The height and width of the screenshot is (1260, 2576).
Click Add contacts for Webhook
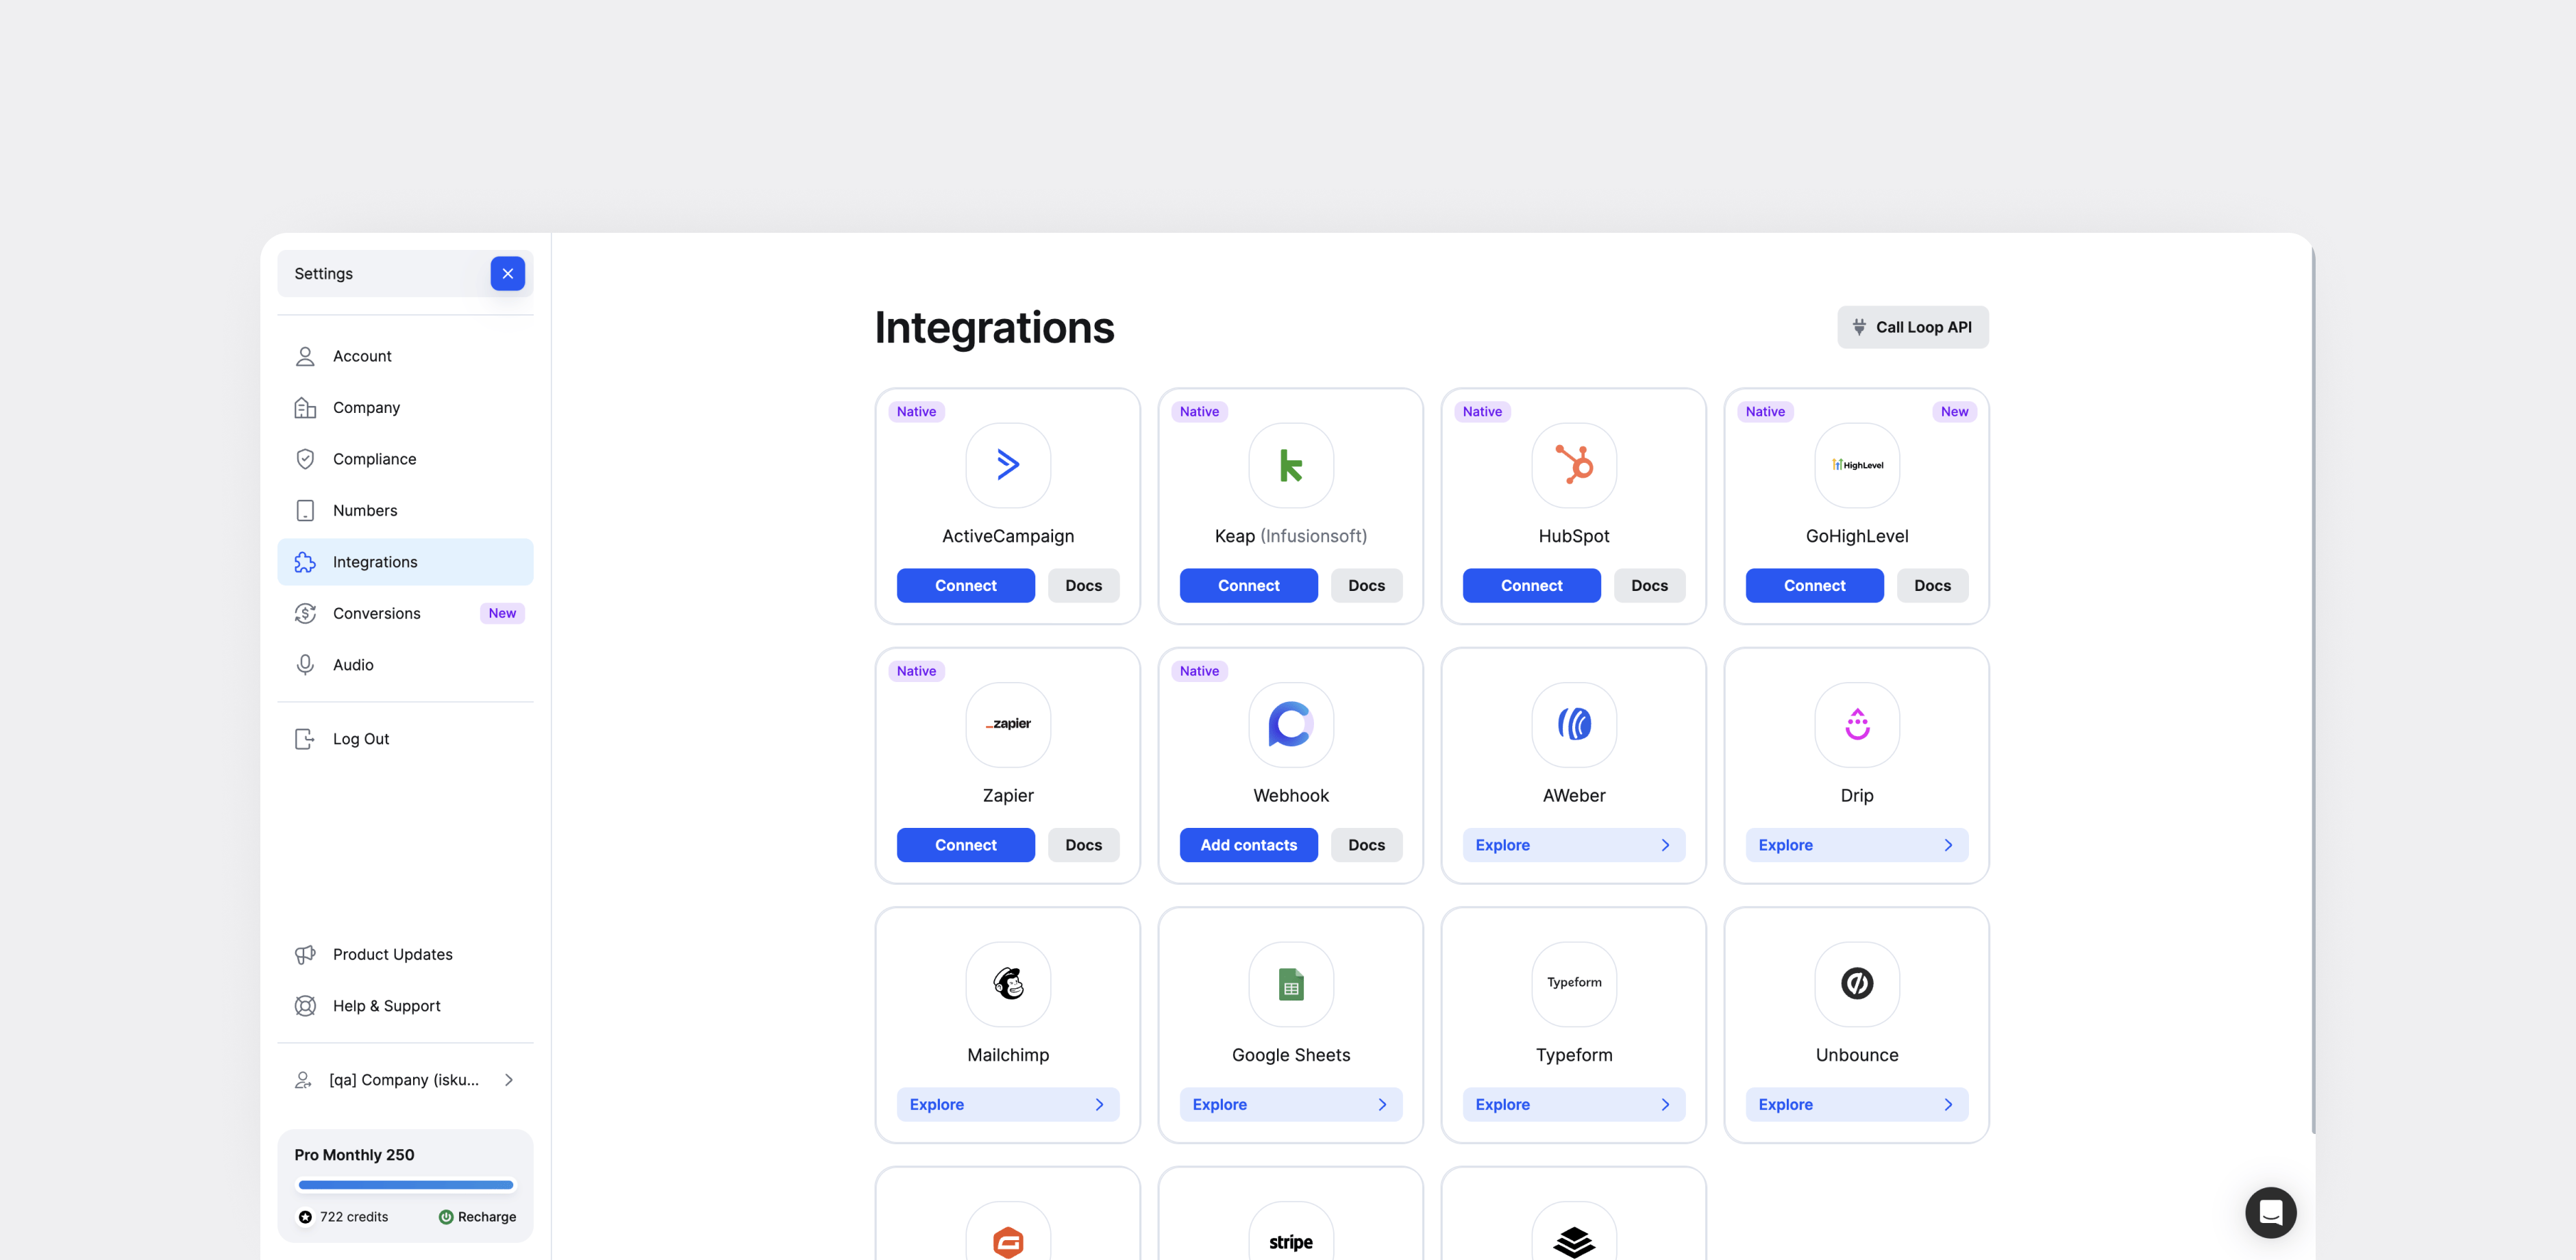coord(1248,845)
